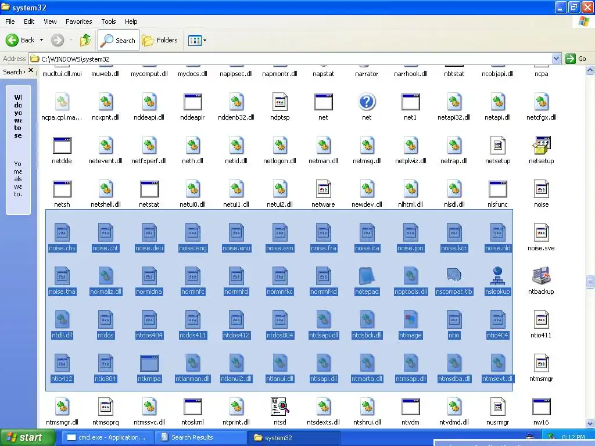Select the ntmarta.dll file name

pos(367,379)
